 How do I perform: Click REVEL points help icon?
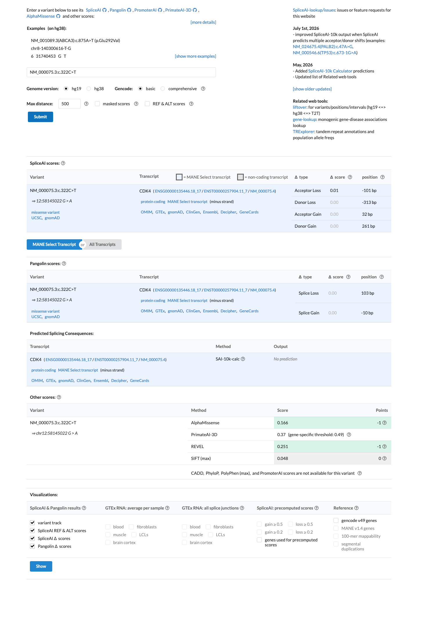point(385,447)
